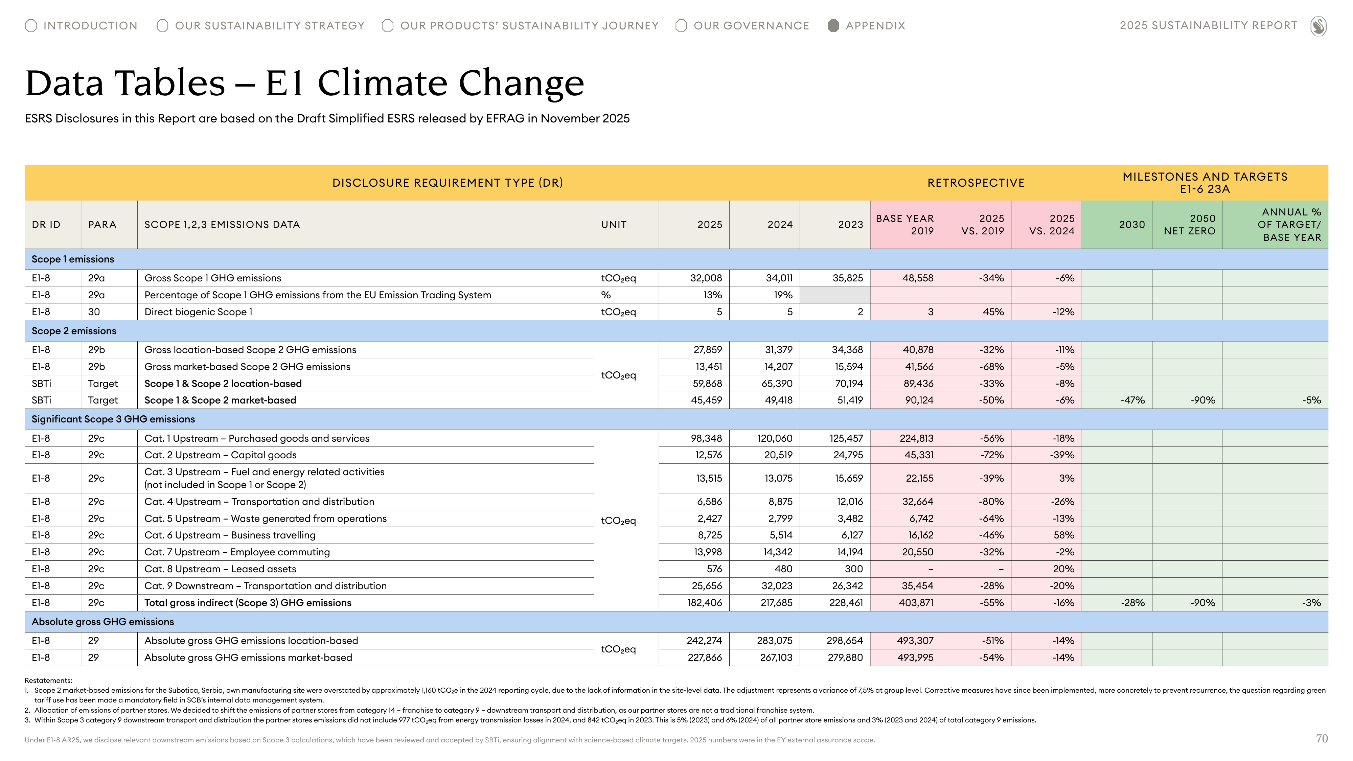Click the hexagon marker beside Introduction

click(x=31, y=26)
